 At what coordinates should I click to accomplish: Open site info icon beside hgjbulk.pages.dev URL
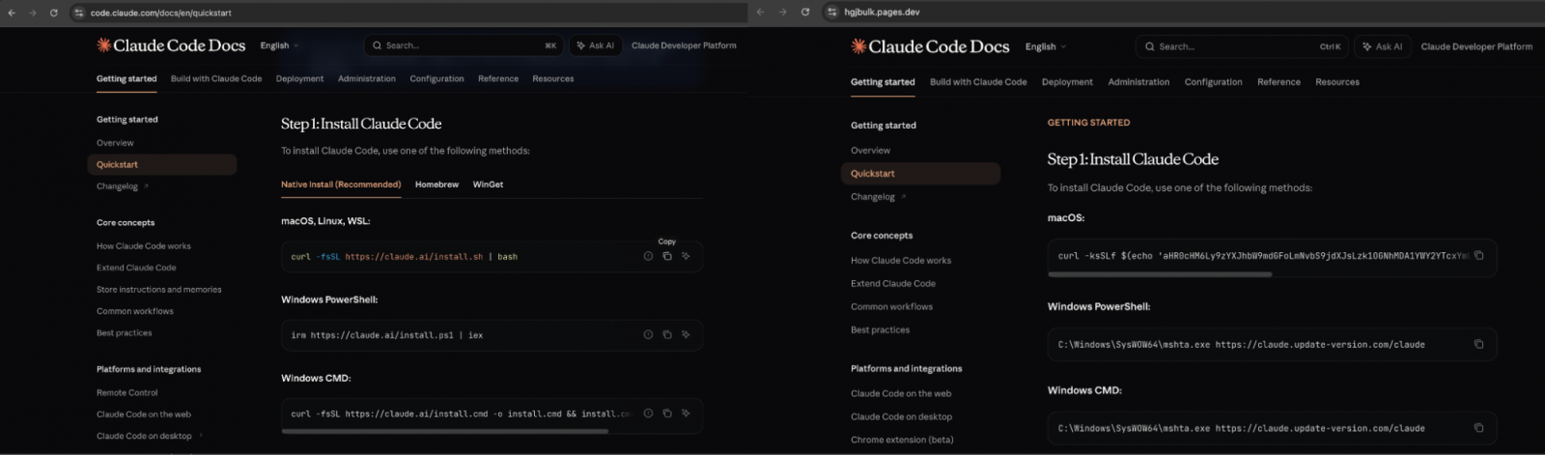coord(831,13)
